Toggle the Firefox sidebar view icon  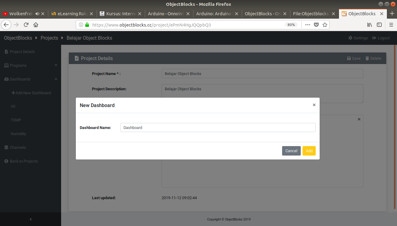[379, 25]
